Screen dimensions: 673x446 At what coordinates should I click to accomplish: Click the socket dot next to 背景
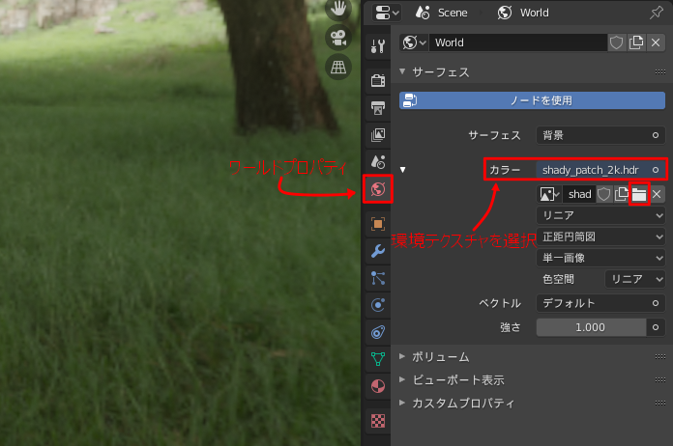656,135
